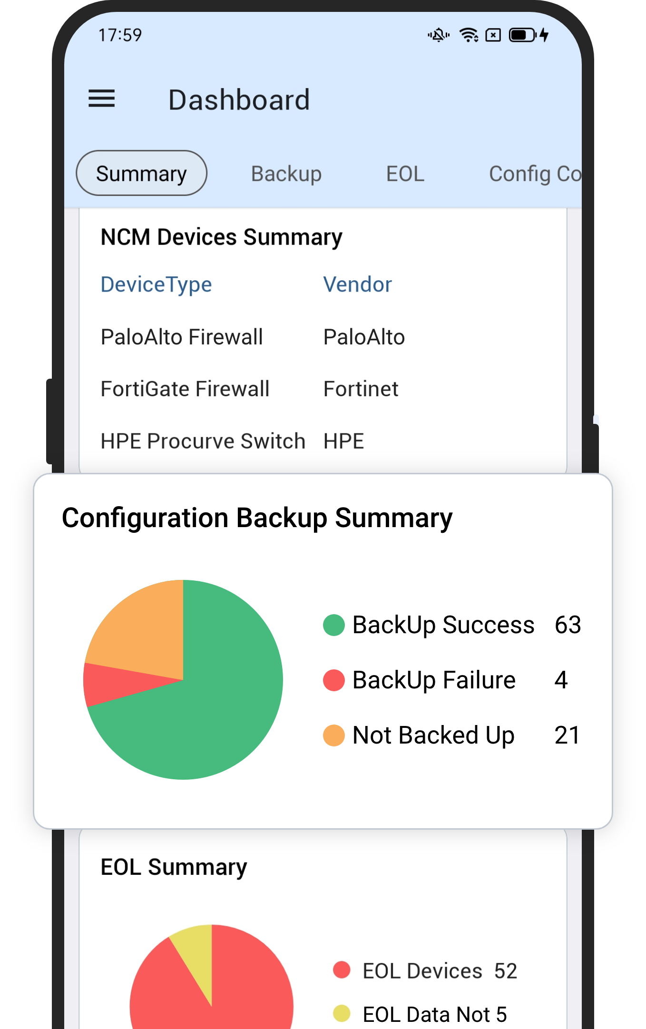
Task: Select the PaloAlto Firewall row
Action: pos(182,337)
